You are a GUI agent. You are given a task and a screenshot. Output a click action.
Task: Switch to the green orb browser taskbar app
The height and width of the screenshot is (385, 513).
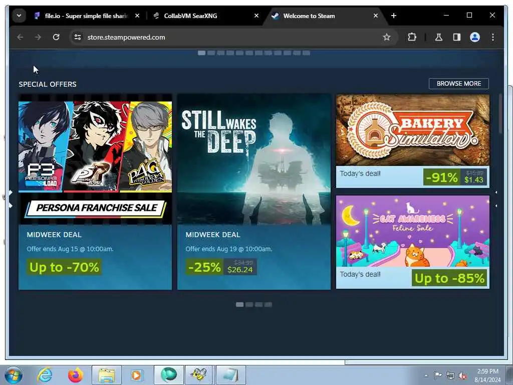click(x=169, y=375)
